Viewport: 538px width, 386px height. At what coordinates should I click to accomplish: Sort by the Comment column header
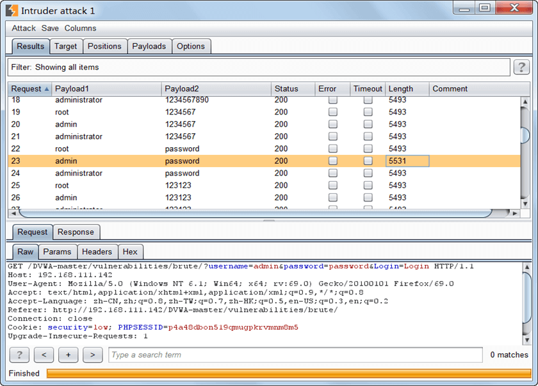coord(479,89)
